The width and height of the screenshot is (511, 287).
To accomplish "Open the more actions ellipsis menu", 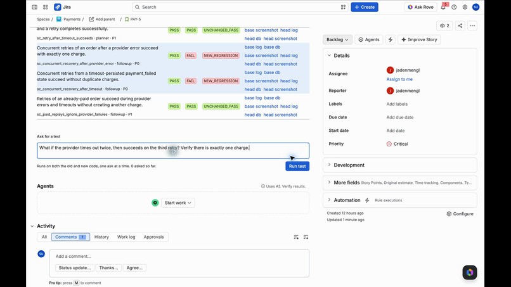I will (x=472, y=25).
